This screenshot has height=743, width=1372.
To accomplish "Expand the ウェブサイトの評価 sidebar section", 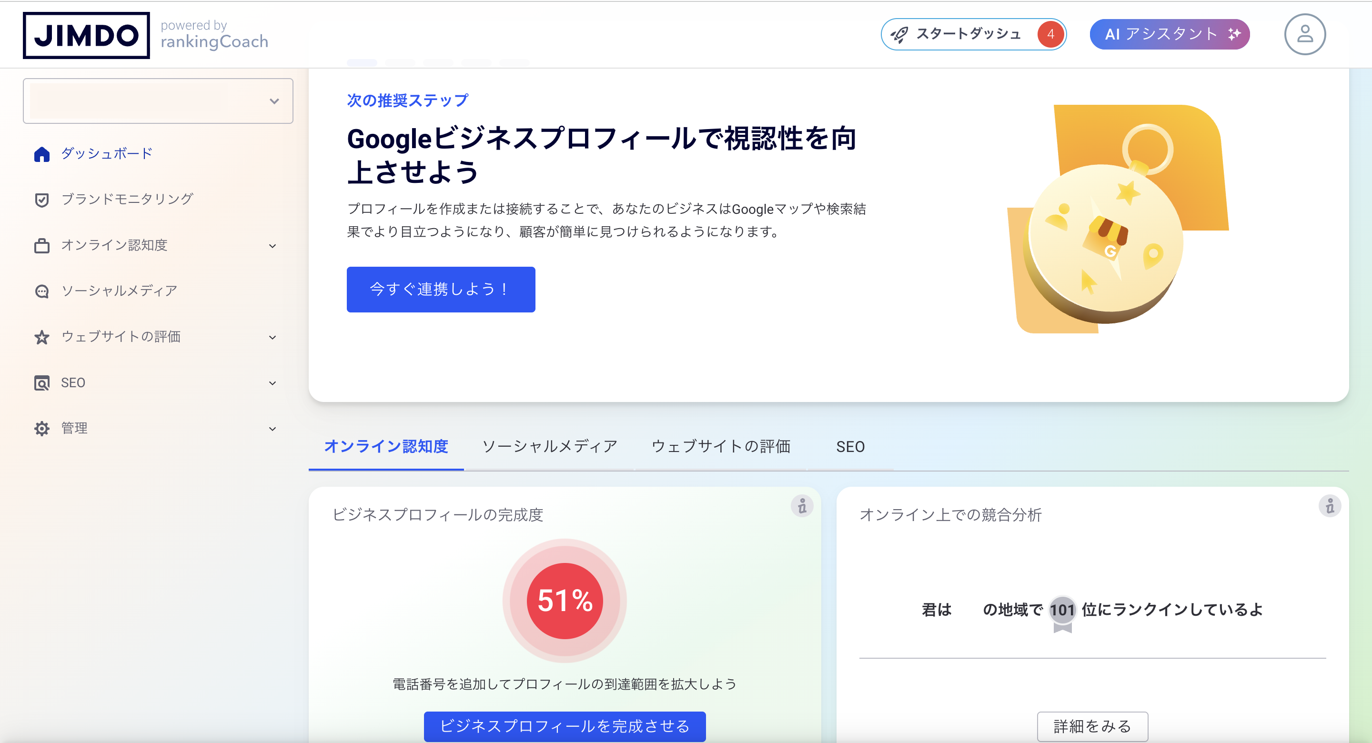I will pyautogui.click(x=272, y=337).
